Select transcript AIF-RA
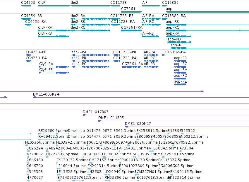This screenshot has width=249, height=182. point(152,19)
